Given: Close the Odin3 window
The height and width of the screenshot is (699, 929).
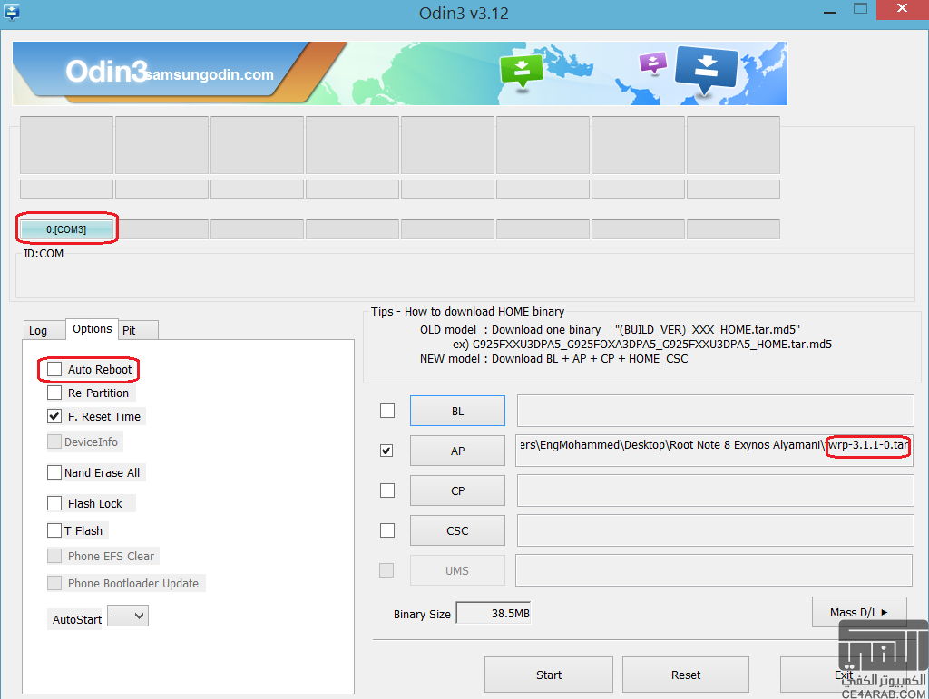Looking at the screenshot, I should [903, 9].
